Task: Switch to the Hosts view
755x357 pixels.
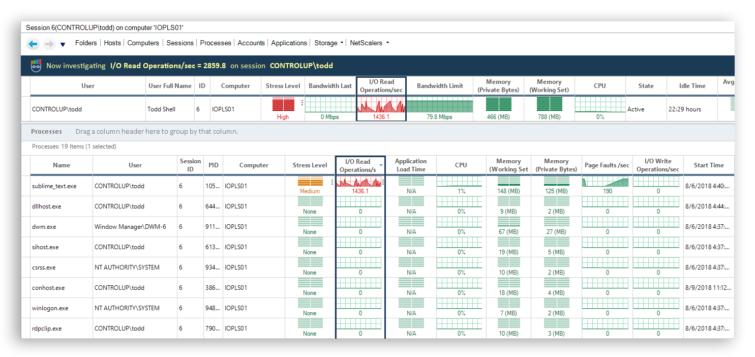Action: pyautogui.click(x=112, y=43)
